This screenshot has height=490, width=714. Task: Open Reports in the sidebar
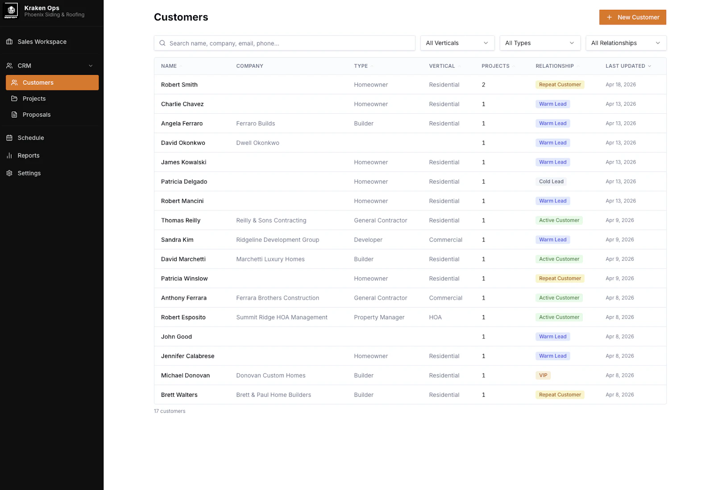pyautogui.click(x=52, y=156)
